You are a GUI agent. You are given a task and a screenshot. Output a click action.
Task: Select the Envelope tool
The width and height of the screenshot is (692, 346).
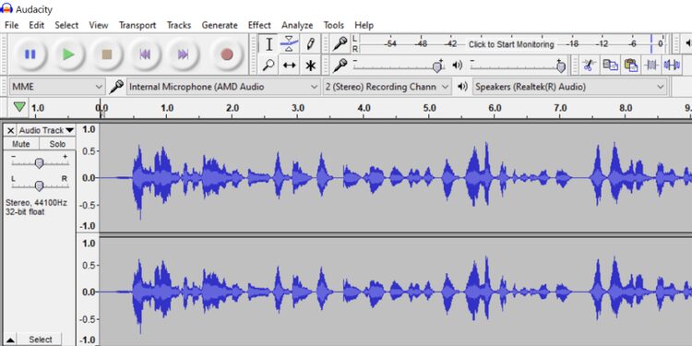click(x=289, y=43)
